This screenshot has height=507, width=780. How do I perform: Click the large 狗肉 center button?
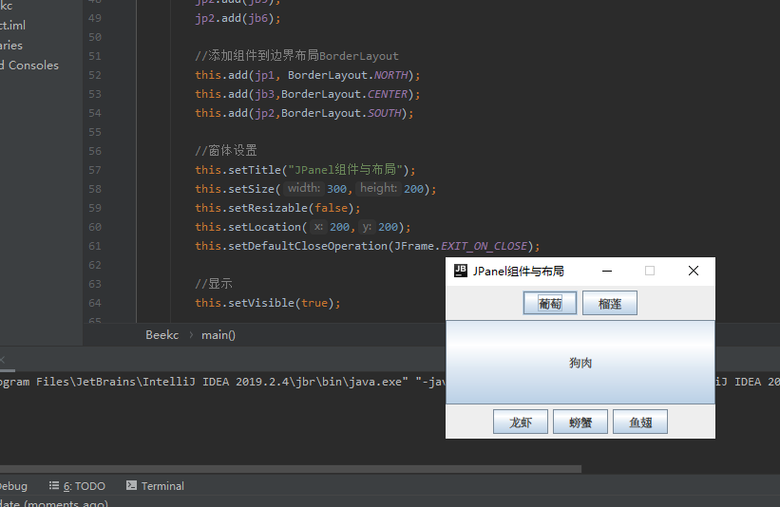click(580, 363)
